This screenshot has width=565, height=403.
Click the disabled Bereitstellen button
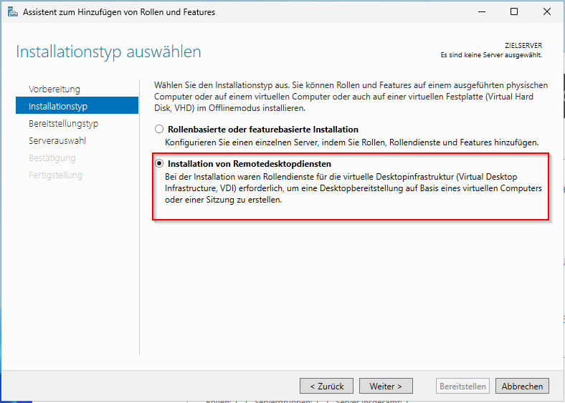click(462, 386)
